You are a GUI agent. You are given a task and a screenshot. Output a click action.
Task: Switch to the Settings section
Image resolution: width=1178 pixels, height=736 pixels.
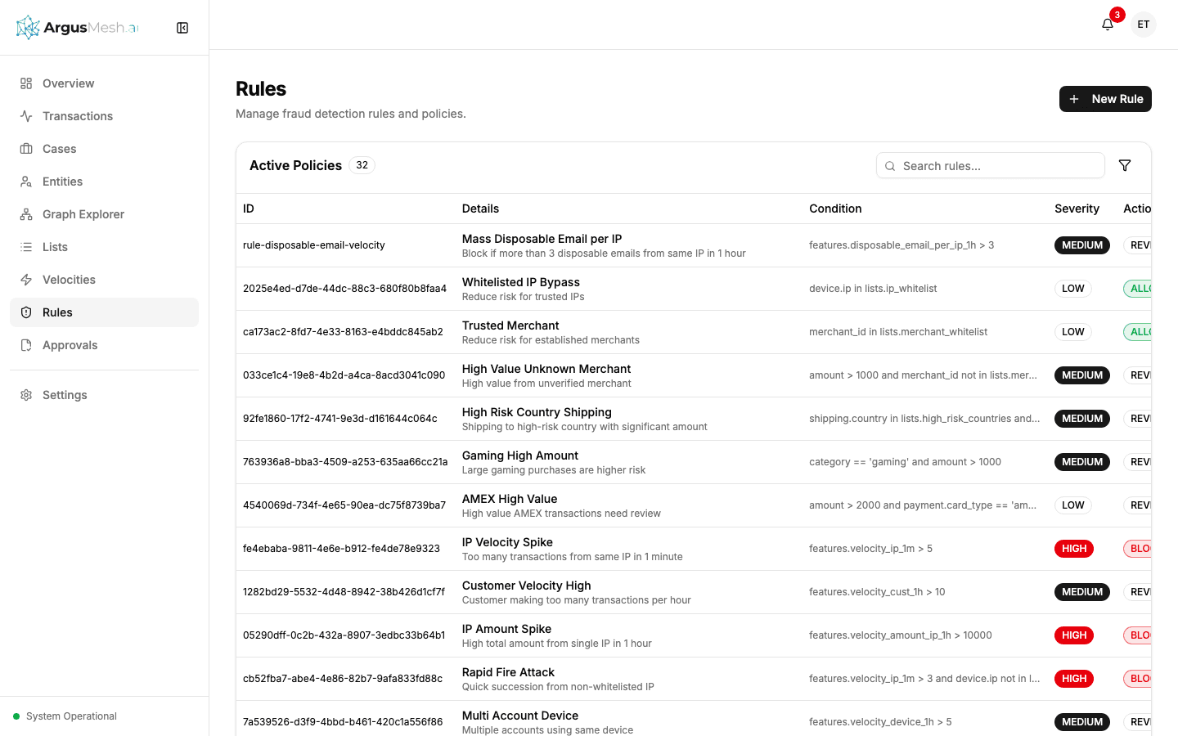coord(65,394)
